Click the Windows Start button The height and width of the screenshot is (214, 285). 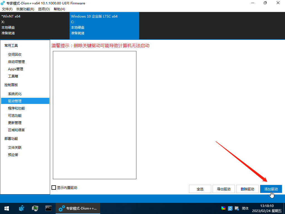click(6, 208)
